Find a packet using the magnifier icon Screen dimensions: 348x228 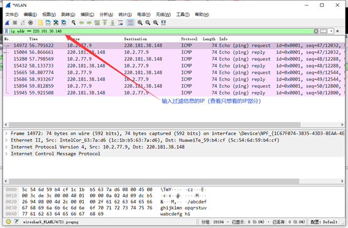point(73,23)
